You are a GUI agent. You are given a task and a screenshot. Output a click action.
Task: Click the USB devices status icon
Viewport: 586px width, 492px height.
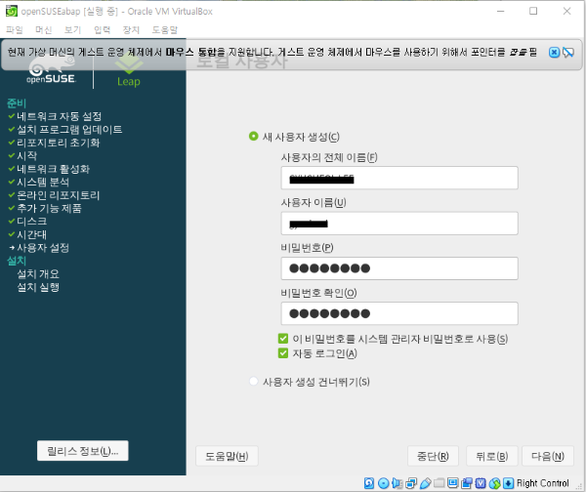pyautogui.click(x=425, y=483)
